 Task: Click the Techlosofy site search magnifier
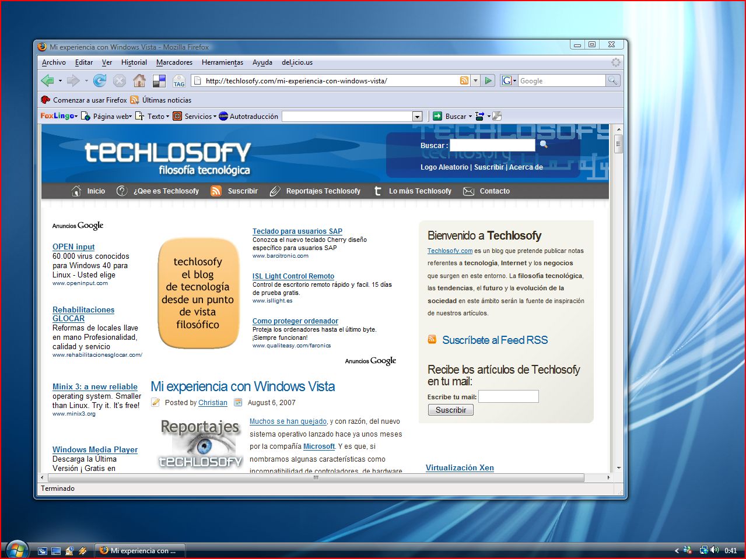tap(544, 144)
